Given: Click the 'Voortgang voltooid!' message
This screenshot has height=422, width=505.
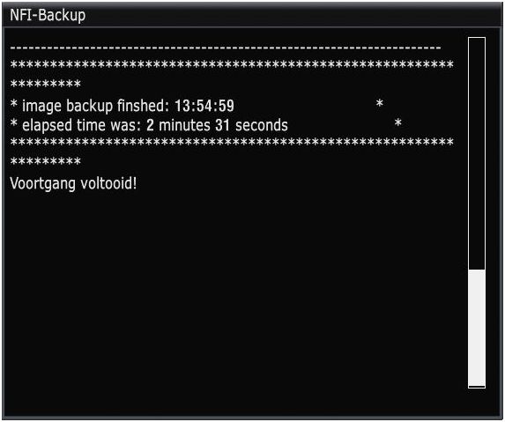Looking at the screenshot, I should pyautogui.click(x=73, y=184).
